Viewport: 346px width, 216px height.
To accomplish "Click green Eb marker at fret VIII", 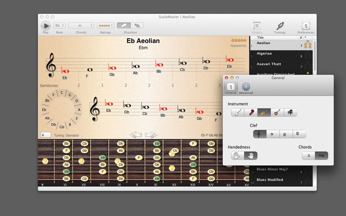I will (103, 158).
